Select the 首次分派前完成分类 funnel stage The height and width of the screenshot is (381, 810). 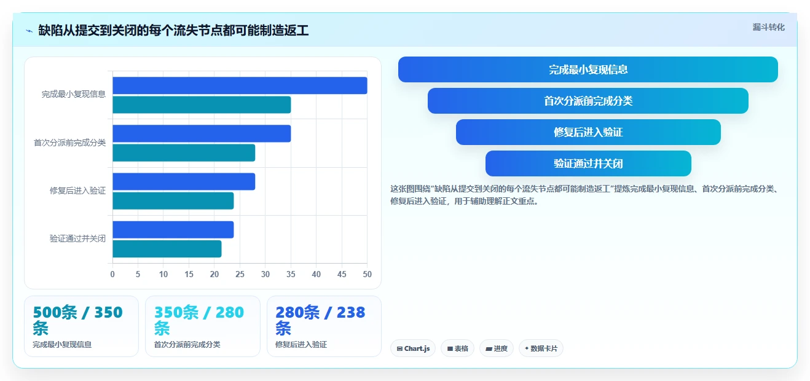point(588,101)
